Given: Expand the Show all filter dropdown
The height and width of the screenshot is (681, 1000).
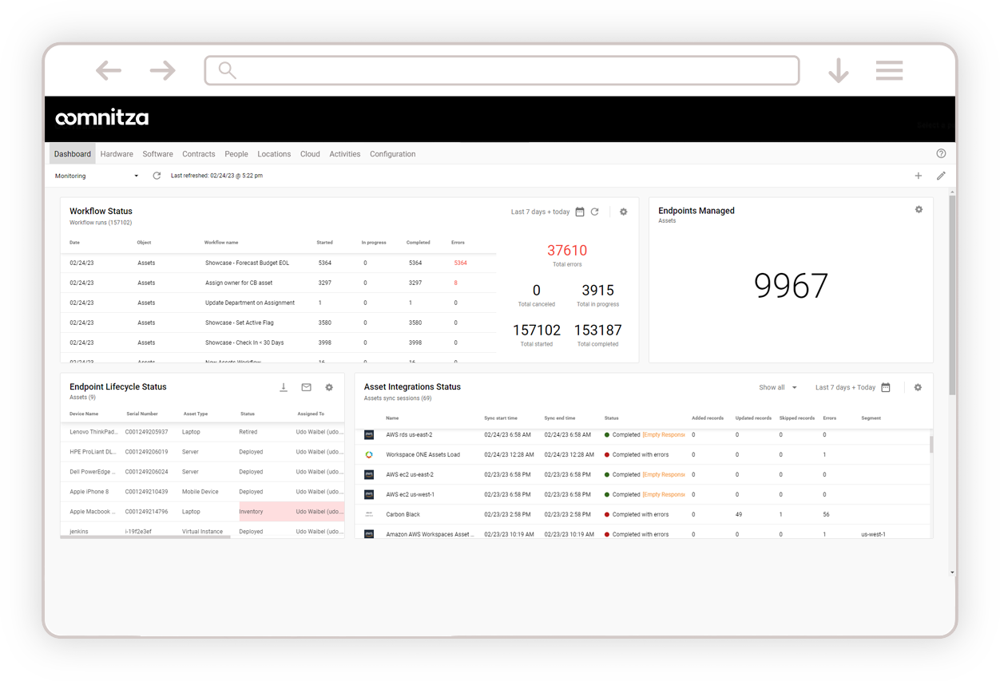Looking at the screenshot, I should coord(778,387).
